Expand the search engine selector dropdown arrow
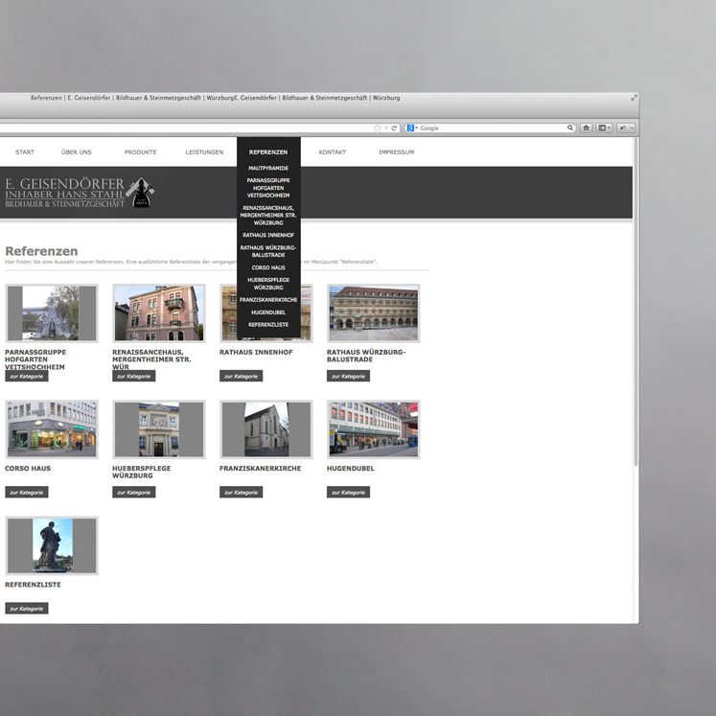Screen dimensions: 716x716 (x=417, y=127)
